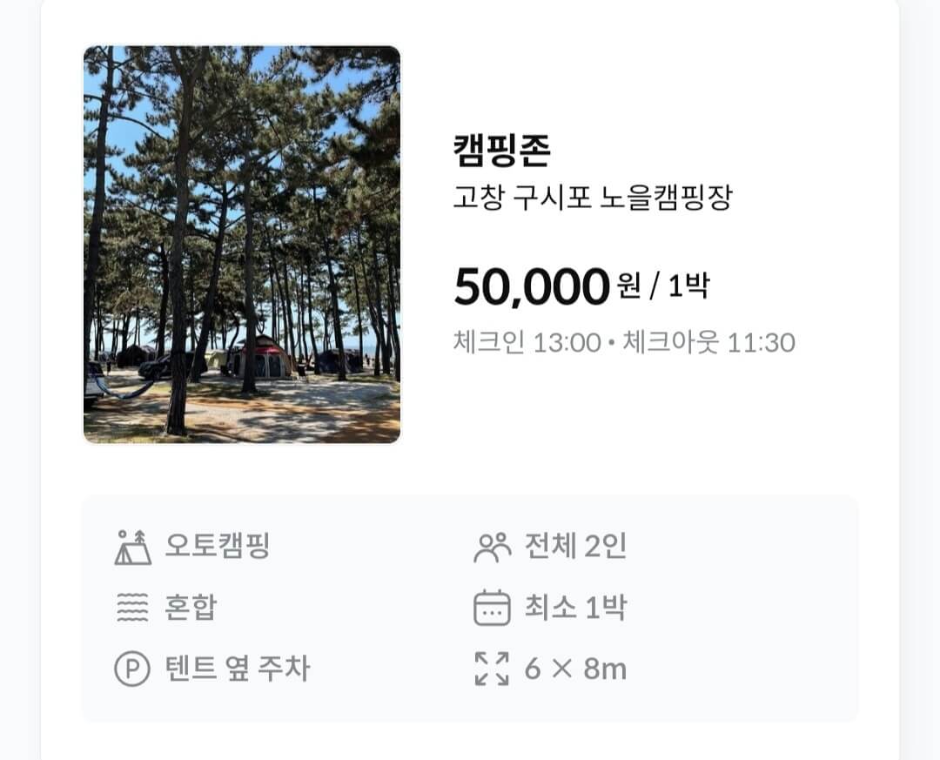Click the wavy lines icon next to 혼합
The height and width of the screenshot is (760, 940).
(131, 609)
